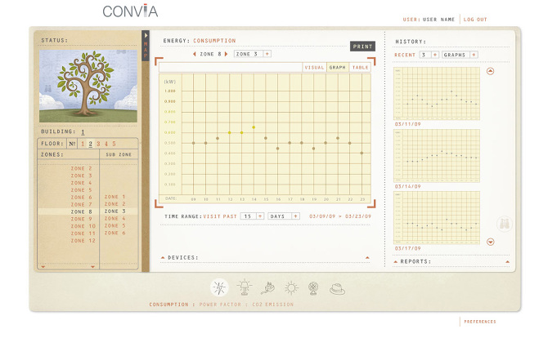Select the CONSUMPTION metric

point(168,305)
